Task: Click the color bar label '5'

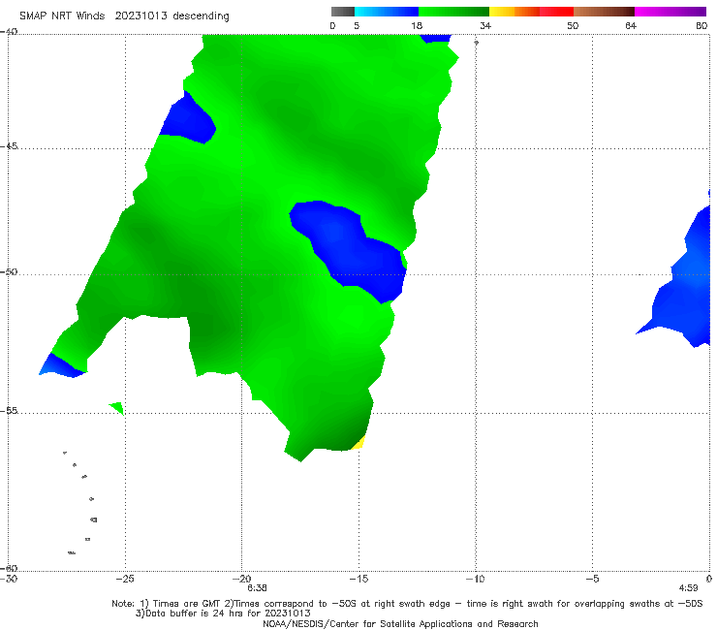Action: point(357,26)
